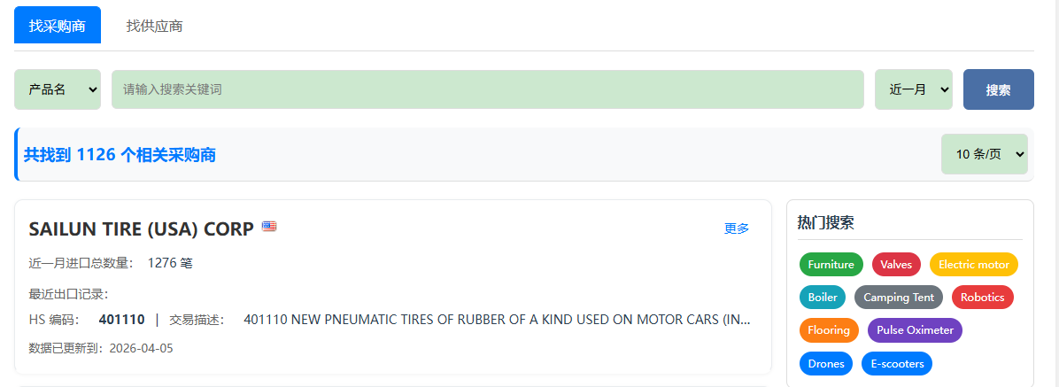Select the purple Pulse Oximeter tag

pyautogui.click(x=915, y=330)
